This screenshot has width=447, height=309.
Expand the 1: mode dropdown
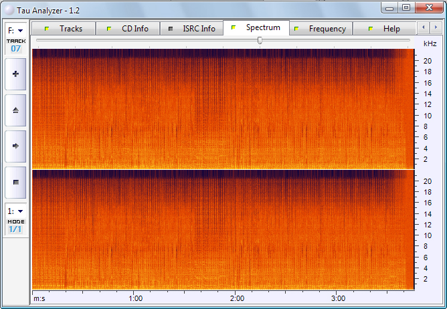click(15, 211)
